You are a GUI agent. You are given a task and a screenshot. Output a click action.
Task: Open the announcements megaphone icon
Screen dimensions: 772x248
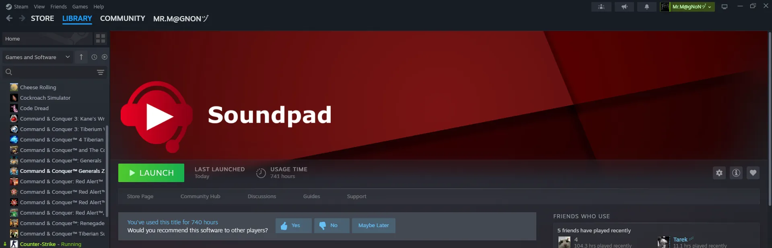click(x=624, y=7)
